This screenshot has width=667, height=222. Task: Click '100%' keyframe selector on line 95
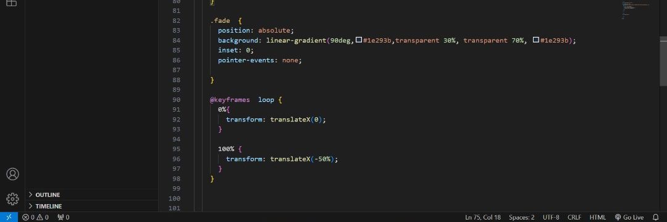[x=226, y=149]
